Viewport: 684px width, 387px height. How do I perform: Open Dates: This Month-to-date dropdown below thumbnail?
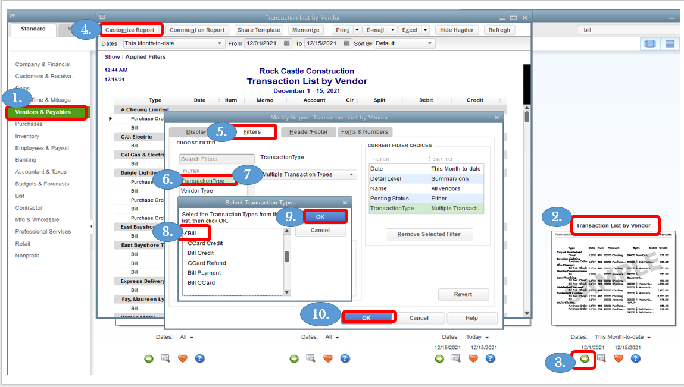coord(649,337)
